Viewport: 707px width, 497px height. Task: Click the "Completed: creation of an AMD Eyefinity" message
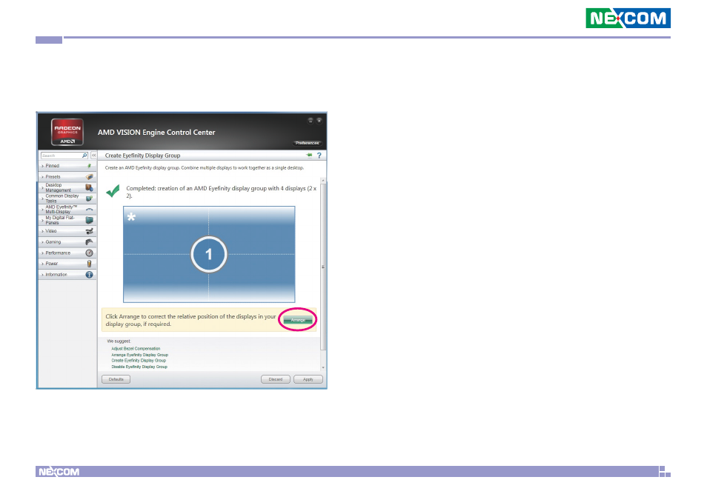pos(222,192)
